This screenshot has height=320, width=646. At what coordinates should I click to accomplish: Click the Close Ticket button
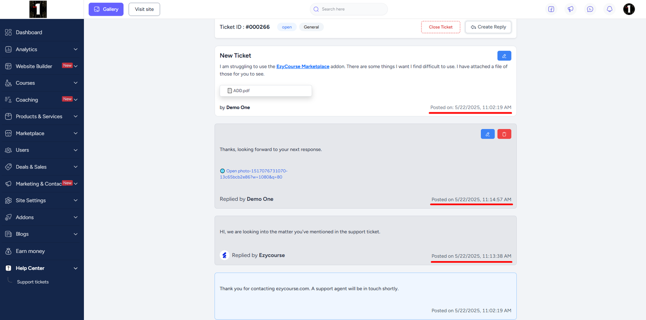[440, 27]
